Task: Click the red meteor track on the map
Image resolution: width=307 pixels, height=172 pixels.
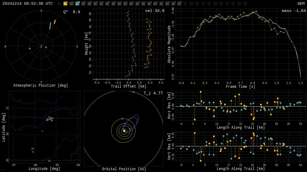Action: click(42, 131)
